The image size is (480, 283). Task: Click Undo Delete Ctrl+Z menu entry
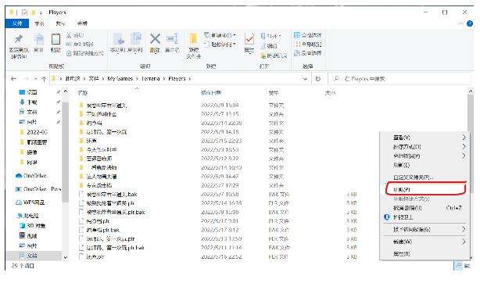coord(425,208)
